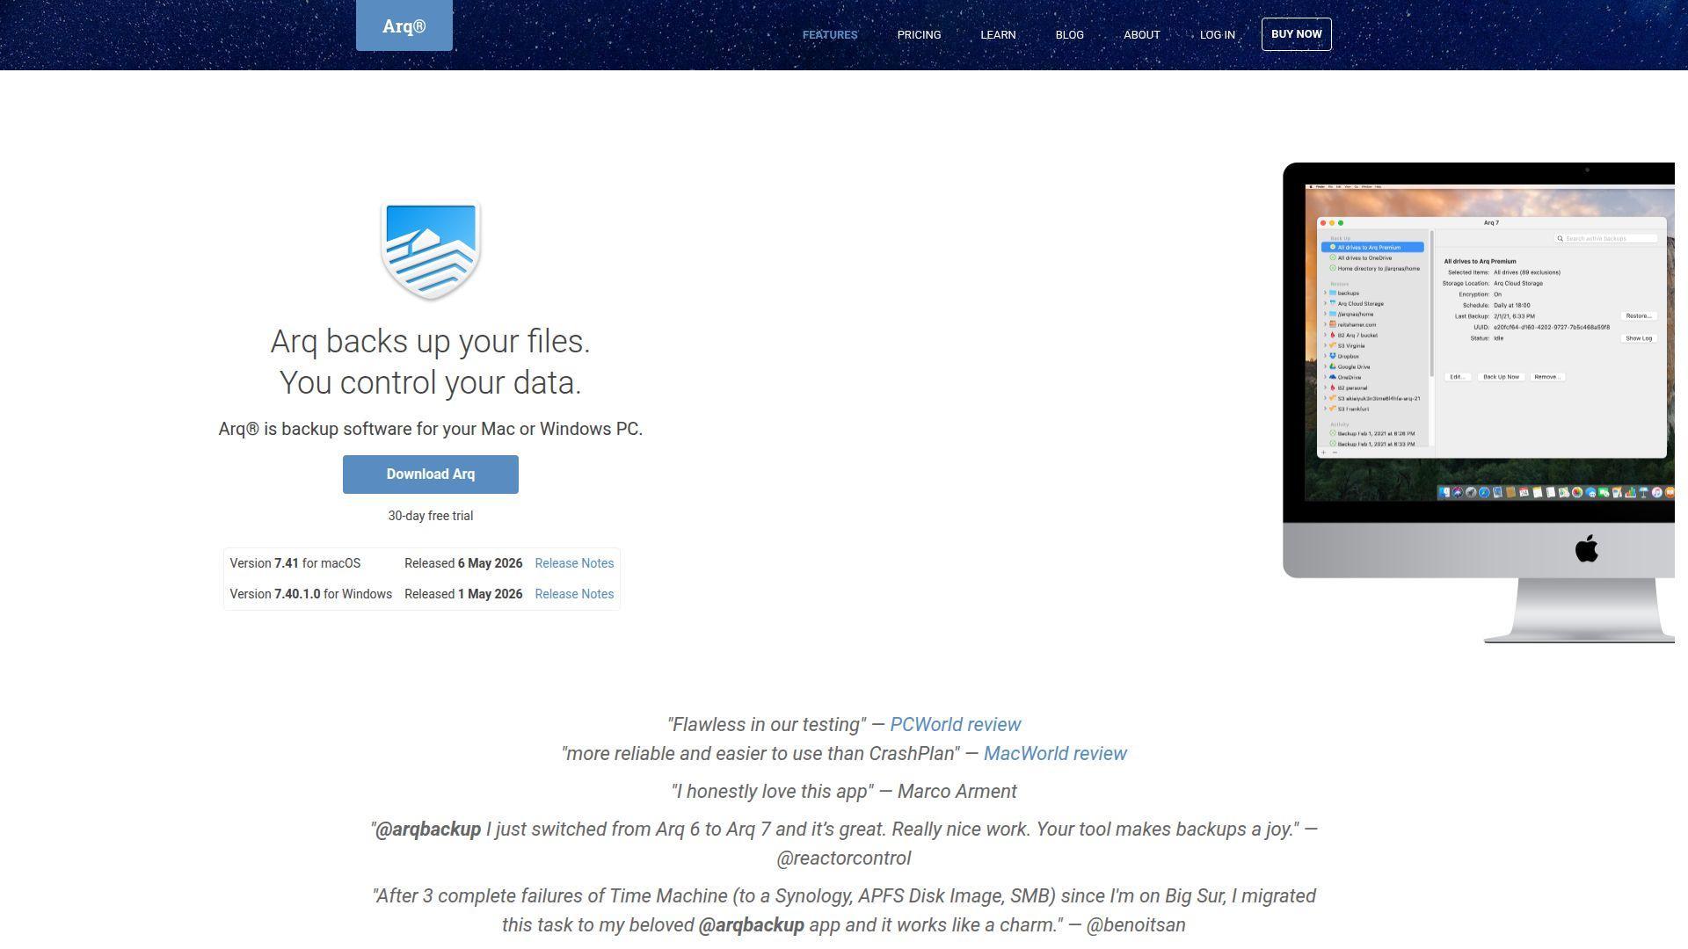The height and width of the screenshot is (949, 1688).
Task: Click the "You control your data." headline
Action: click(x=431, y=383)
